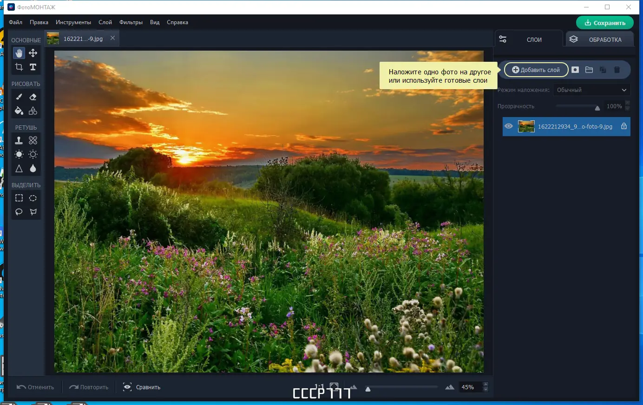
Task: Open the Вид menu
Action: 155,22
